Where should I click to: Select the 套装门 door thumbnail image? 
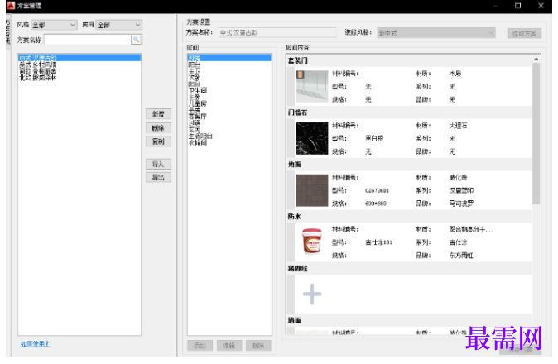[x=312, y=86]
